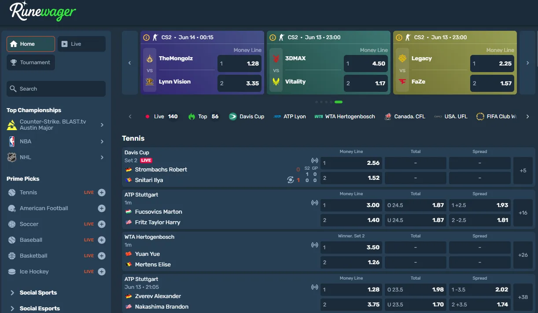Click the 3DMAX team logo
This screenshot has height=313, width=538.
click(276, 58)
